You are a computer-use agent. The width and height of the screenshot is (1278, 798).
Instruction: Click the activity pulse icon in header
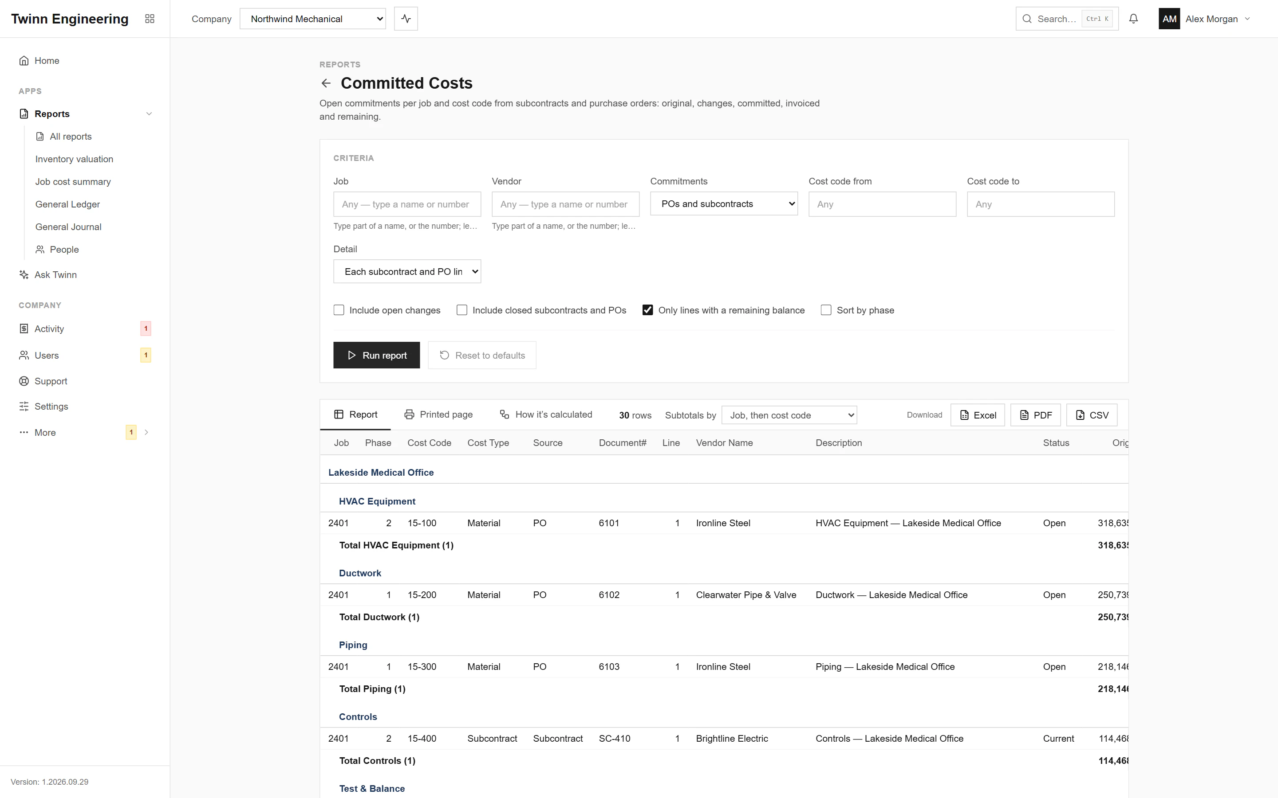[x=406, y=19]
